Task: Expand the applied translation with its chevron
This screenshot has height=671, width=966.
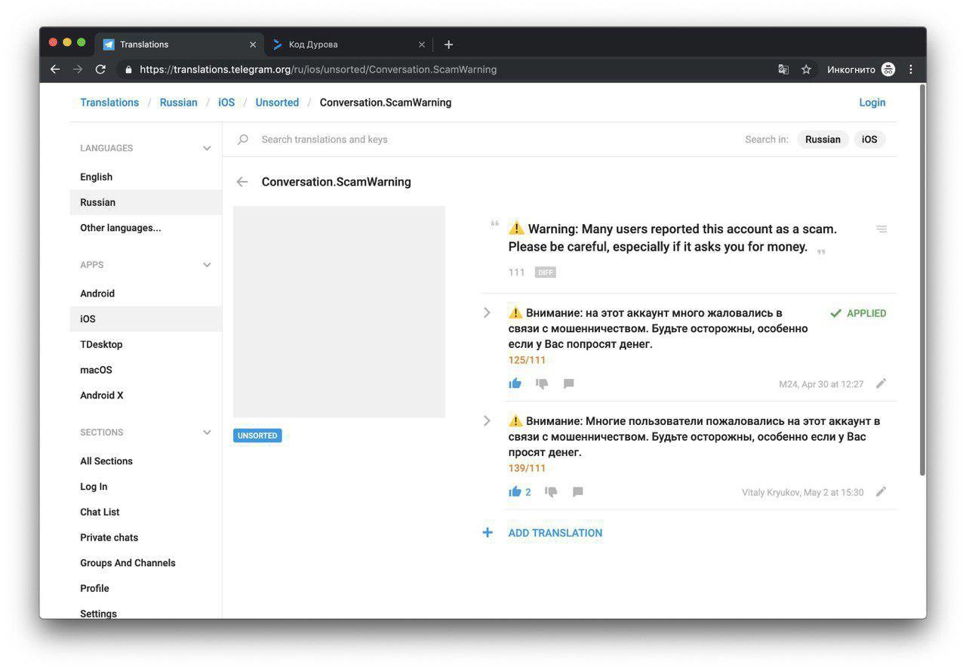Action: click(x=487, y=312)
